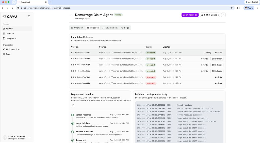Click source path for sha256/26fdb4
This screenshot has height=143, width=260.
click(x=121, y=59)
